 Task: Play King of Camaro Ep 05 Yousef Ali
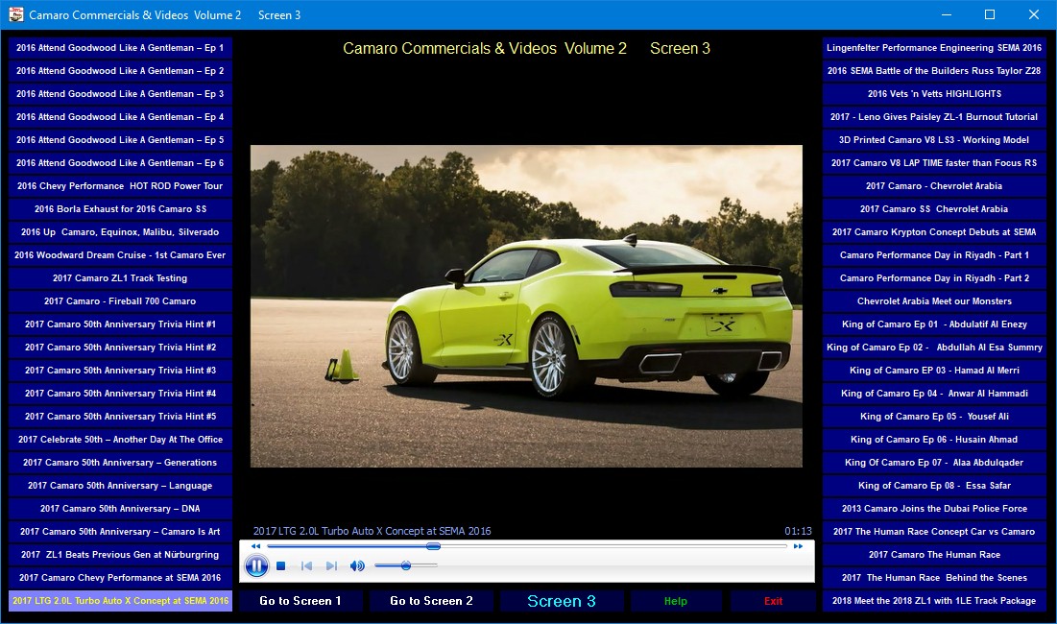[934, 417]
